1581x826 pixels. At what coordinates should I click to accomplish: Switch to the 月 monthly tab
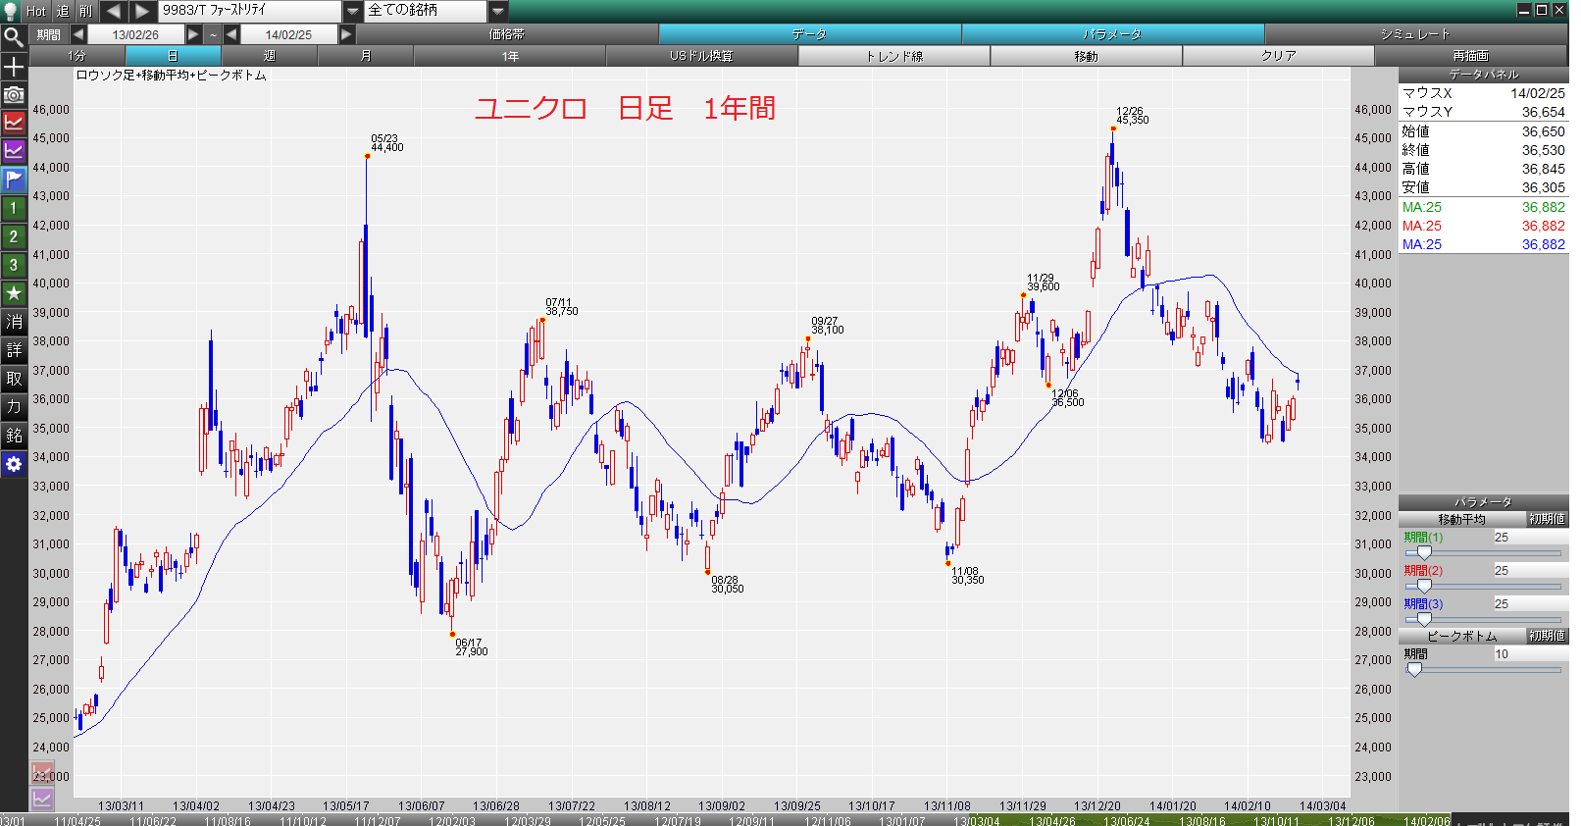click(x=365, y=56)
